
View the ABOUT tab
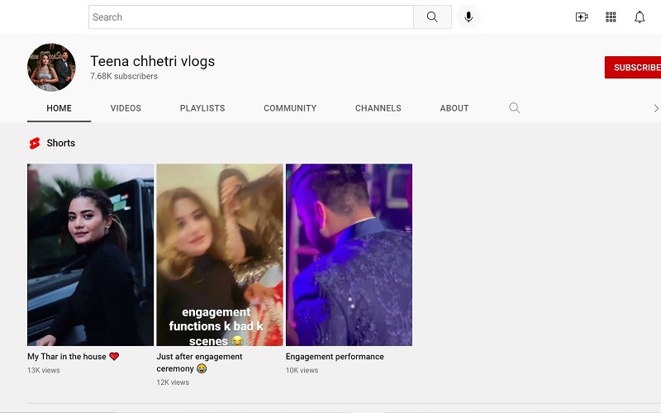click(x=454, y=108)
